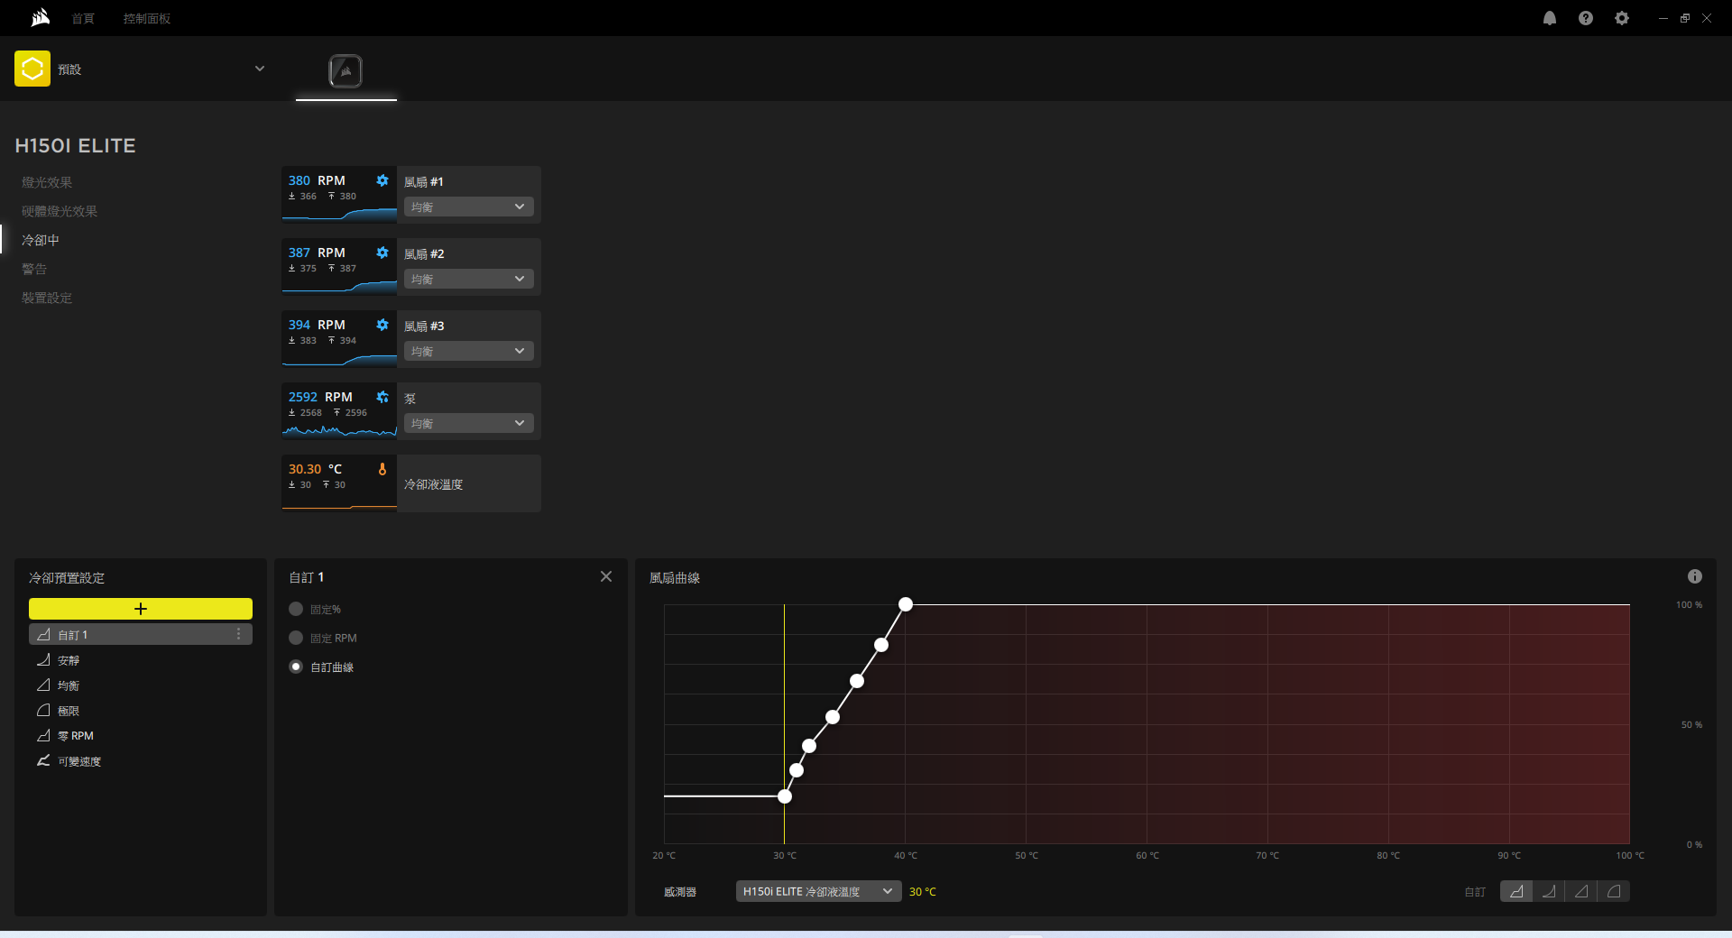1732x938 pixels.
Task: Select the 自訂曲線 radio option
Action: (296, 667)
